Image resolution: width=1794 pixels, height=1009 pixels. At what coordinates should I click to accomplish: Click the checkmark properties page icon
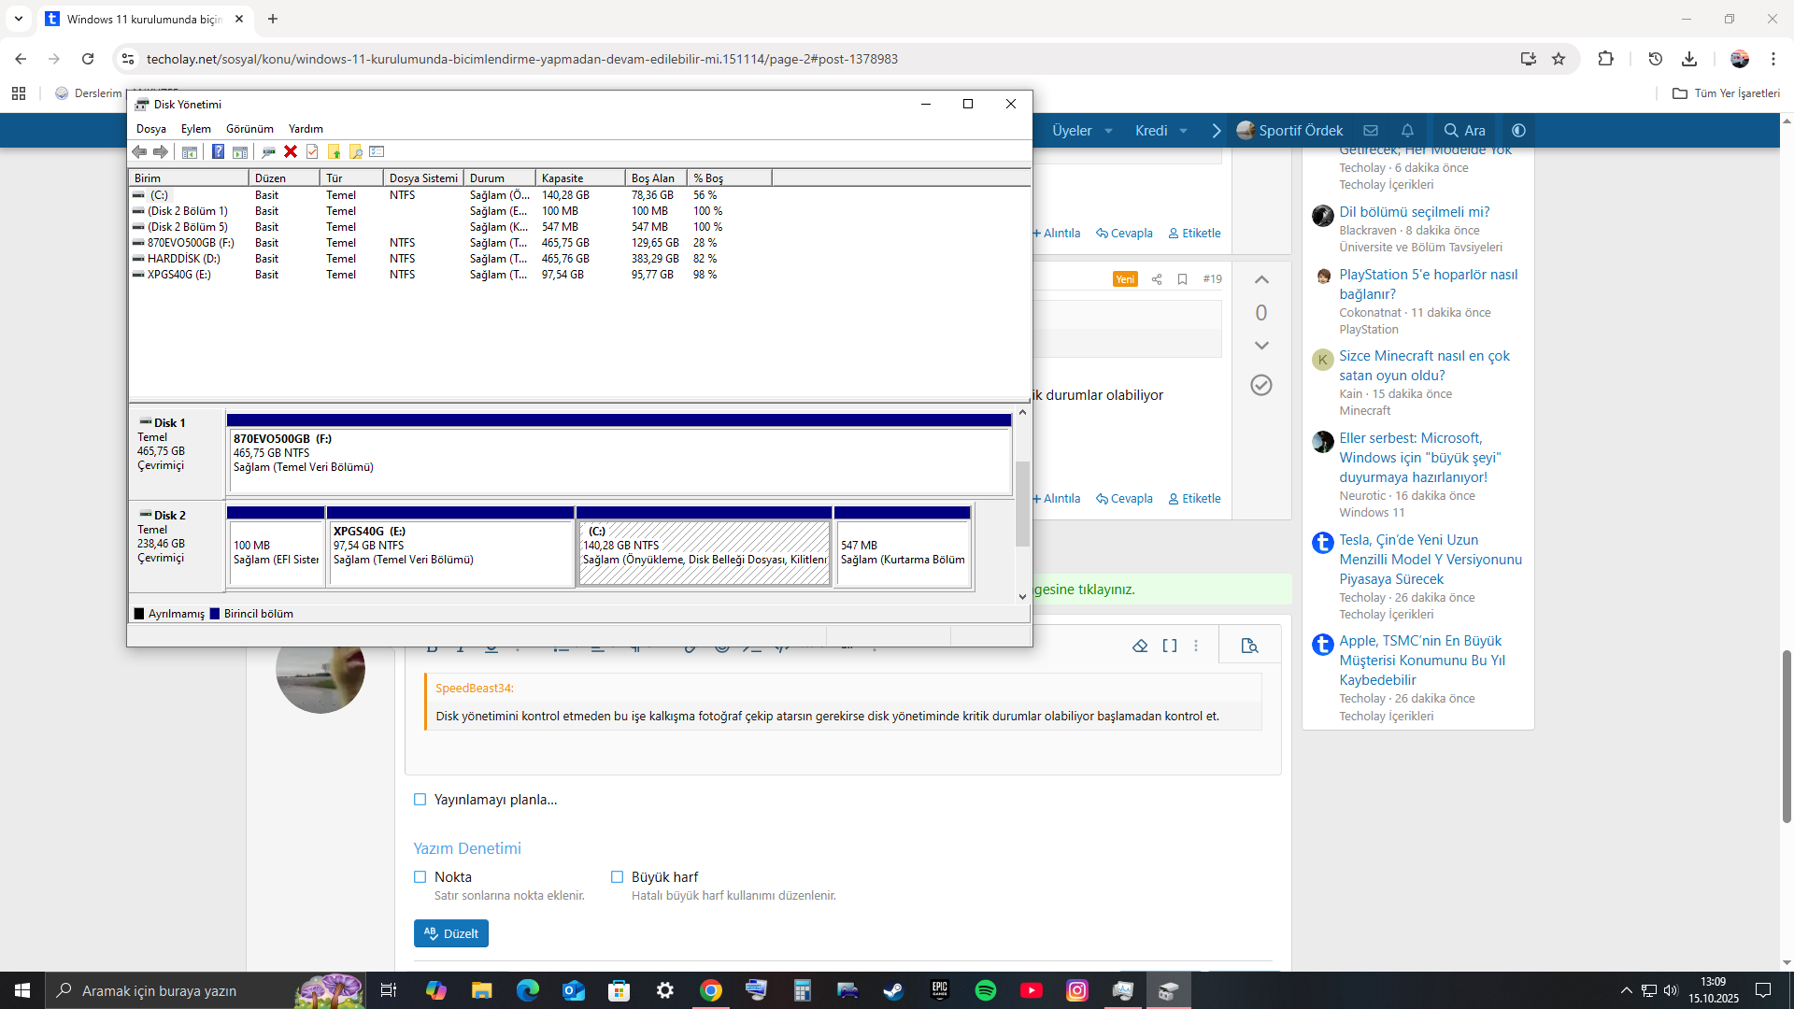[x=312, y=151]
